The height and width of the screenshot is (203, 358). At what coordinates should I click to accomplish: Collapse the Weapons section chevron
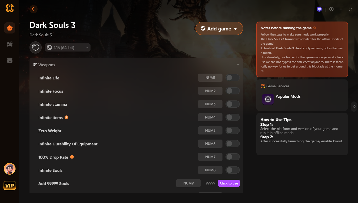click(238, 65)
